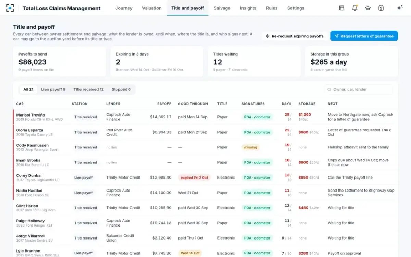Image resolution: width=411 pixels, height=257 pixels.
Task: Open the Settings tab
Action: click(x=296, y=8)
